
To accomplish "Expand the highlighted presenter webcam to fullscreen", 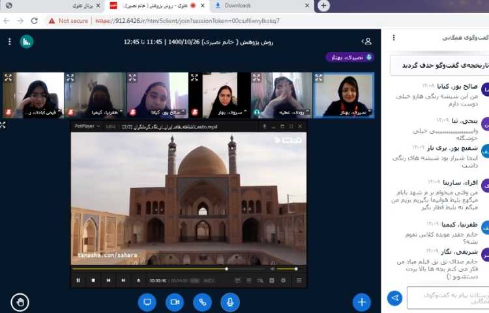I will (x=319, y=78).
